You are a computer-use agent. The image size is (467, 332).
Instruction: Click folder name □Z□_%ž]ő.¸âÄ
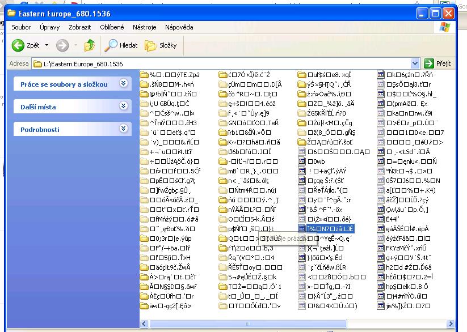(x=331, y=104)
